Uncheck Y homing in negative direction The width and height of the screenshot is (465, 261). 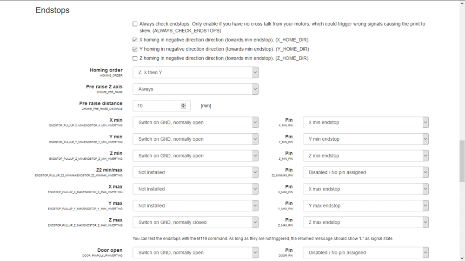(135, 49)
